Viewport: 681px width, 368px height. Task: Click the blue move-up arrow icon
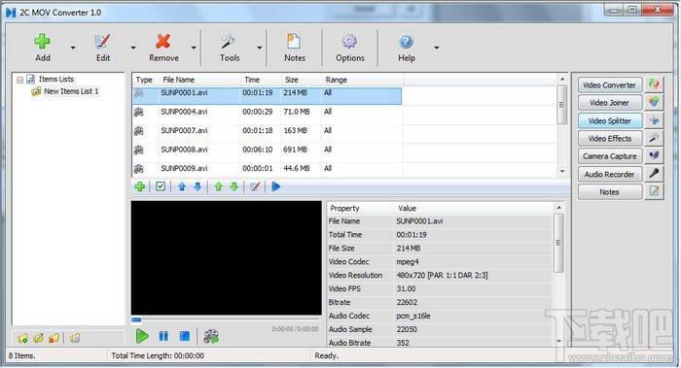(x=182, y=186)
